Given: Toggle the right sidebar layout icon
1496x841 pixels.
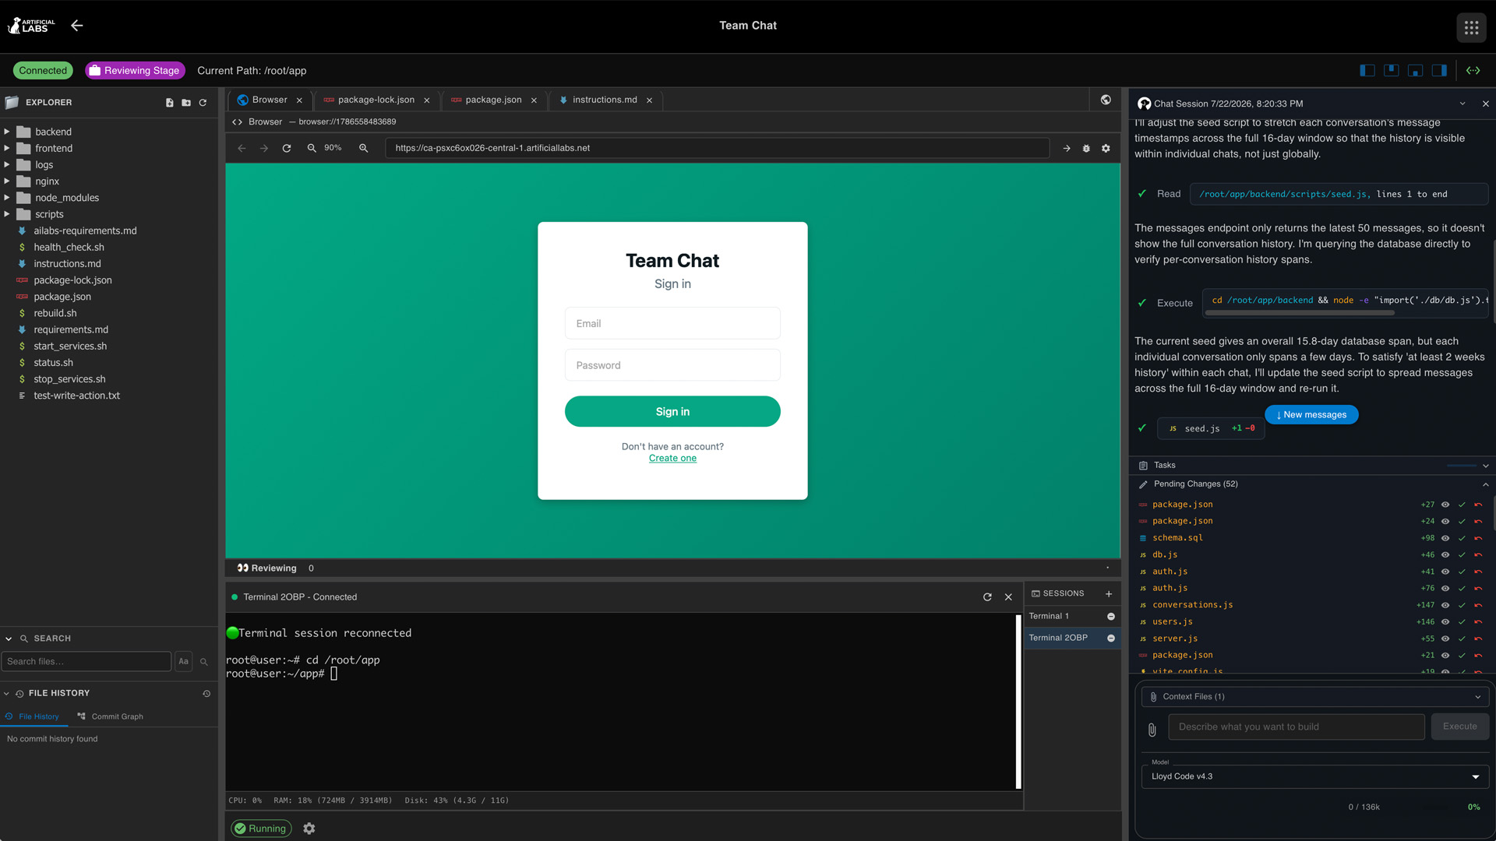Looking at the screenshot, I should point(1440,71).
